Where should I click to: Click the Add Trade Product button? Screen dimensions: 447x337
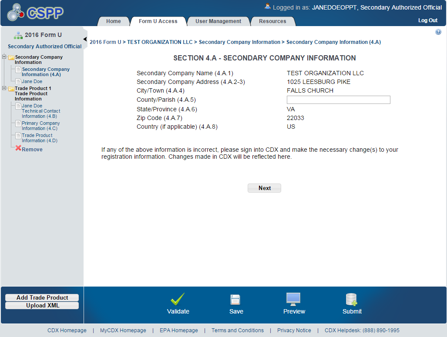pos(42,298)
